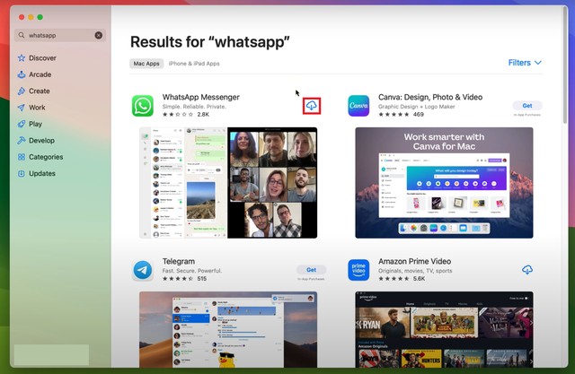Screen dimensions: 575x374
Task: Open the Updates section label
Action: (42, 173)
